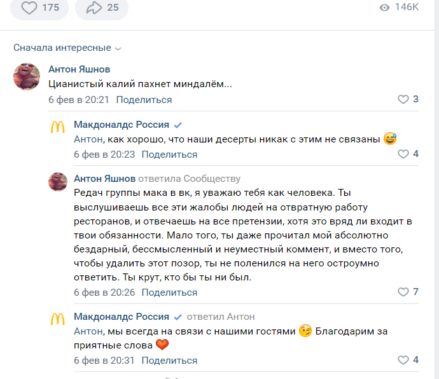Click 'Поделиться' under the 20:23 reply
Screen dimensions: 439x379
tap(169, 154)
